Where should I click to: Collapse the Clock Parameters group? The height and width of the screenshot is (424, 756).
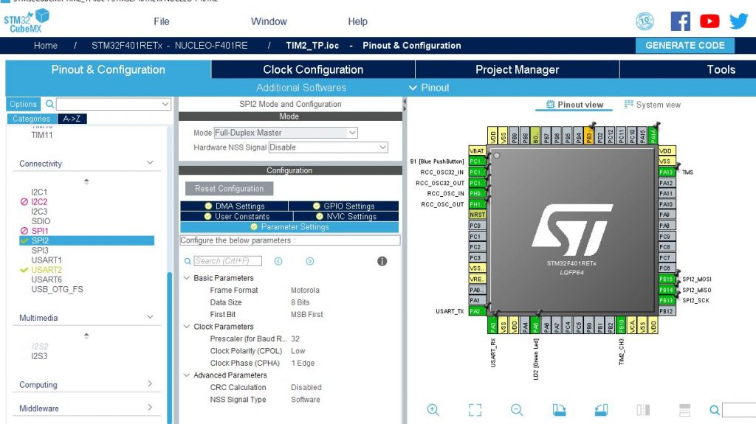[x=187, y=327]
